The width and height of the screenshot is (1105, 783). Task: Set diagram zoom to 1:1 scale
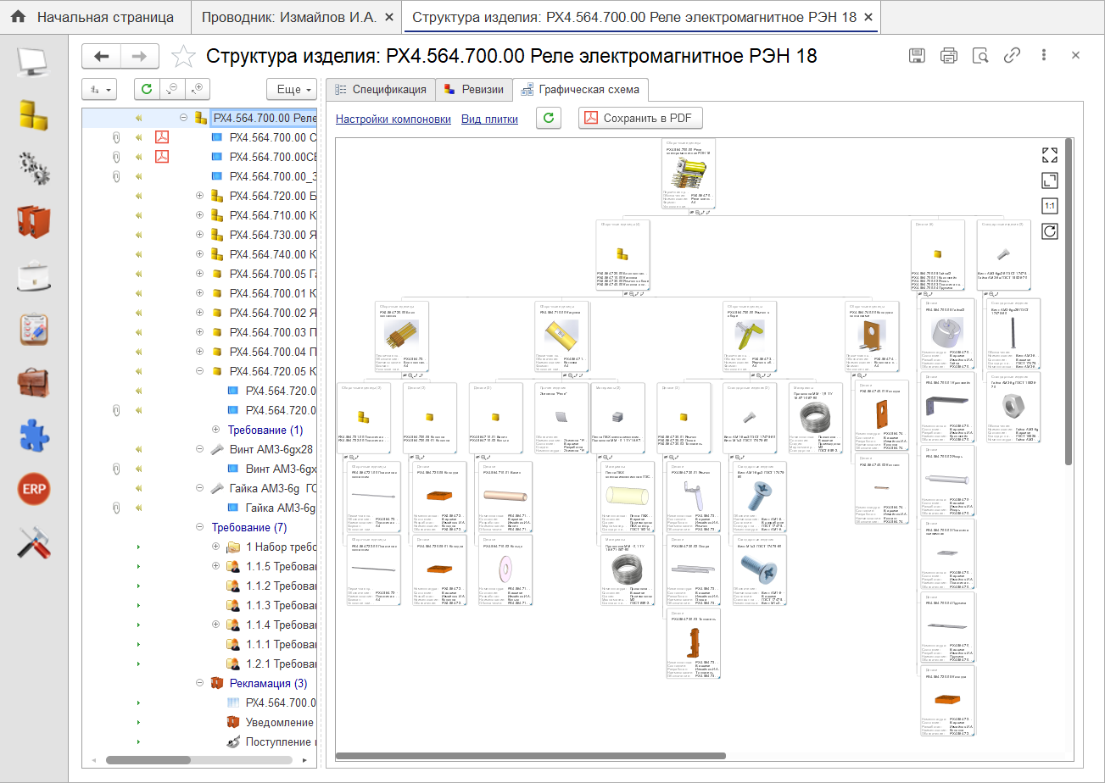1049,206
